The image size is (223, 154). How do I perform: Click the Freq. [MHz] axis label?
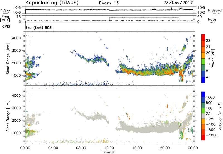click(6, 19)
